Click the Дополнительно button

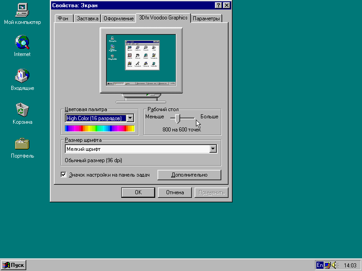pyautogui.click(x=189, y=175)
